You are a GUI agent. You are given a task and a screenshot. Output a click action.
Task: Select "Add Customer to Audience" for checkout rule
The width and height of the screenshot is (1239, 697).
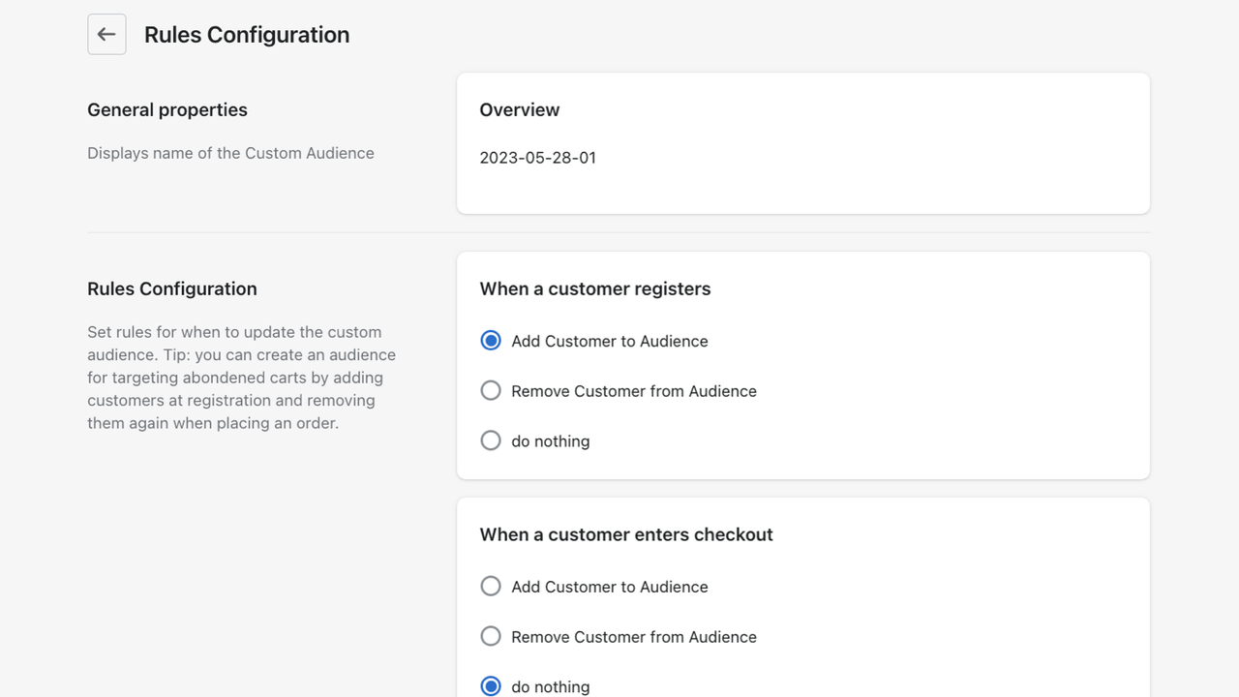491,586
